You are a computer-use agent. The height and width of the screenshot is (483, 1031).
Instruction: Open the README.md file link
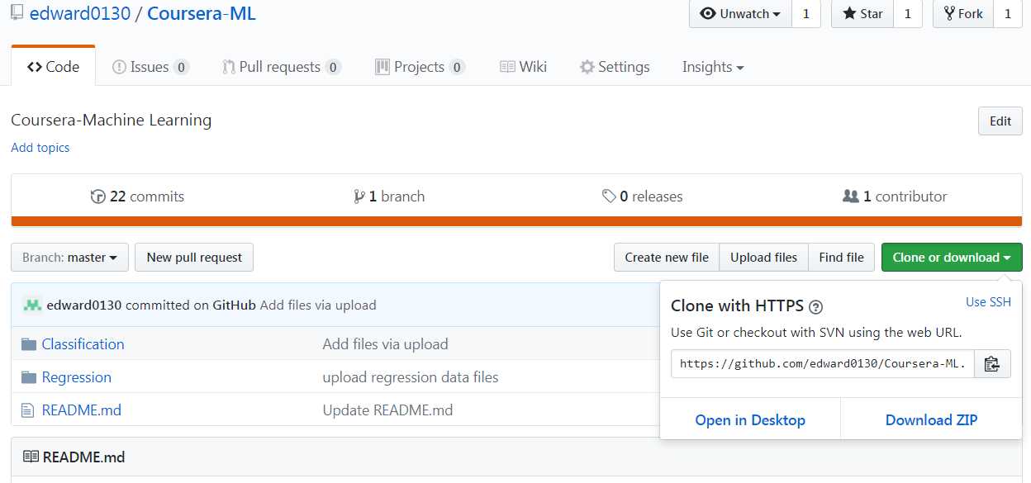(81, 410)
